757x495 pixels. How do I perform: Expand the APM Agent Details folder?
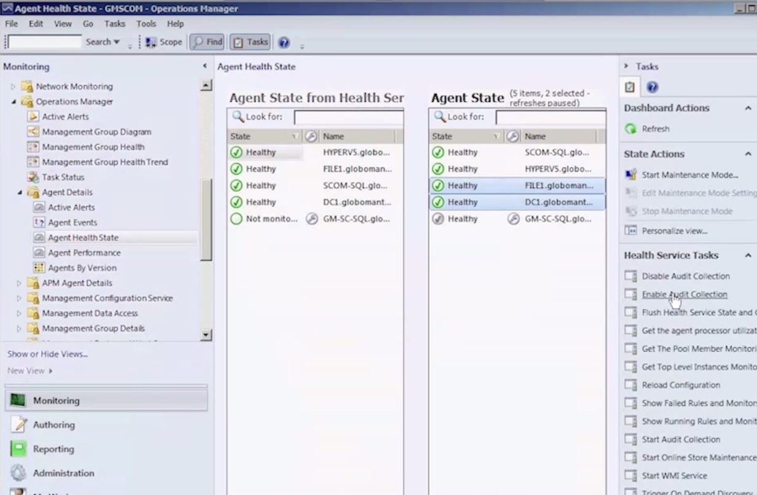point(20,283)
